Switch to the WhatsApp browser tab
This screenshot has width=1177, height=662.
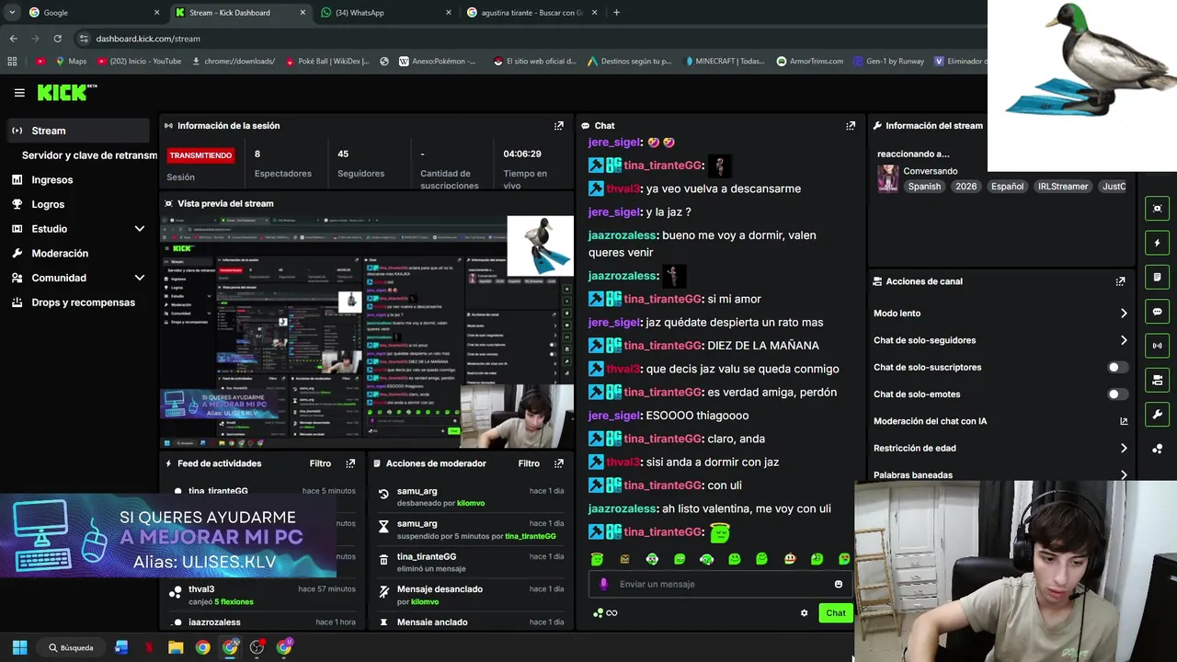click(386, 13)
